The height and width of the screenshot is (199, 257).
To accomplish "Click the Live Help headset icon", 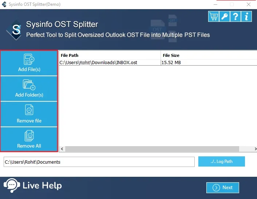I will click(x=12, y=186).
